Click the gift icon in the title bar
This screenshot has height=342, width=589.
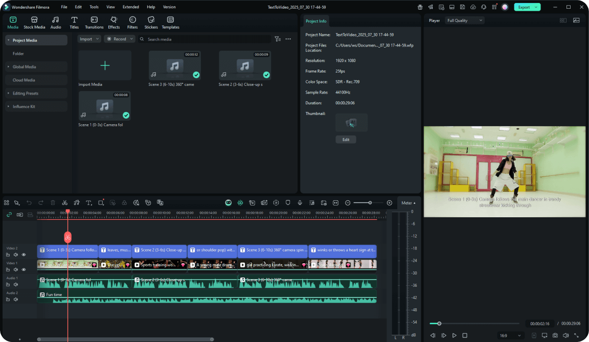coord(420,7)
